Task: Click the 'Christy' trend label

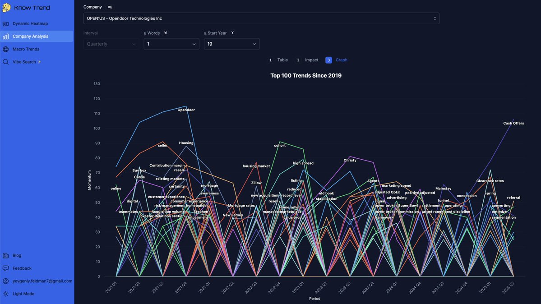Action: tap(350, 161)
